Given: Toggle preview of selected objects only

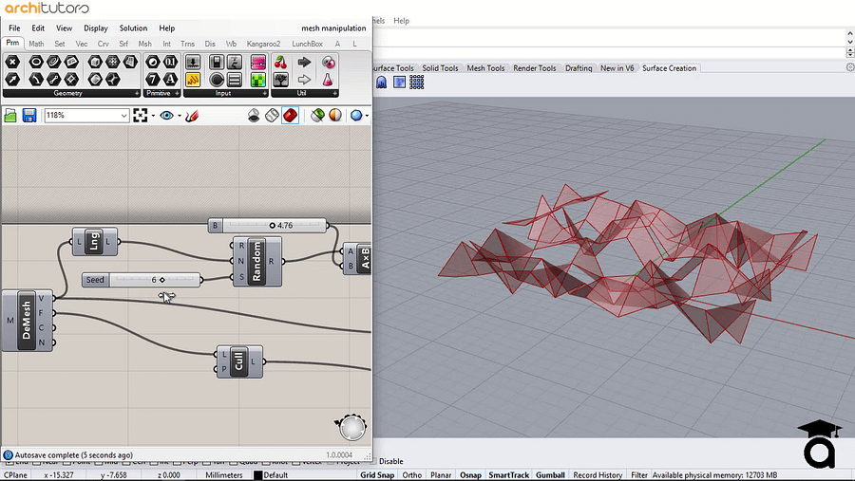Looking at the screenshot, I should click(317, 116).
